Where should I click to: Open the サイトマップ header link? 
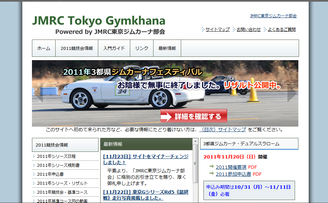218,30
